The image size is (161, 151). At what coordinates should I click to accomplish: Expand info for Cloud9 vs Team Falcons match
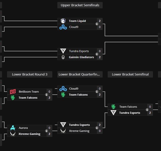point(97,92)
